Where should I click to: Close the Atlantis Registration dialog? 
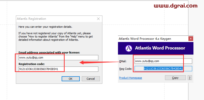coord(98,19)
